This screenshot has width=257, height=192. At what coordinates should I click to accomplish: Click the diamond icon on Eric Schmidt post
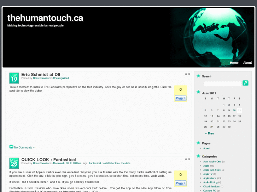[186, 74]
